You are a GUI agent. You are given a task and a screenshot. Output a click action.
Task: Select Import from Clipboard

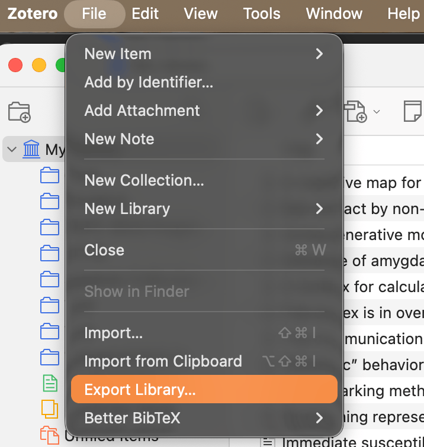point(204,361)
